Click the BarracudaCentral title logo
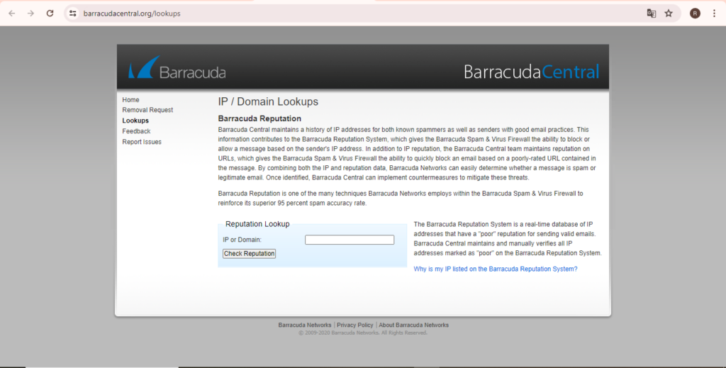726x368 pixels. (531, 72)
